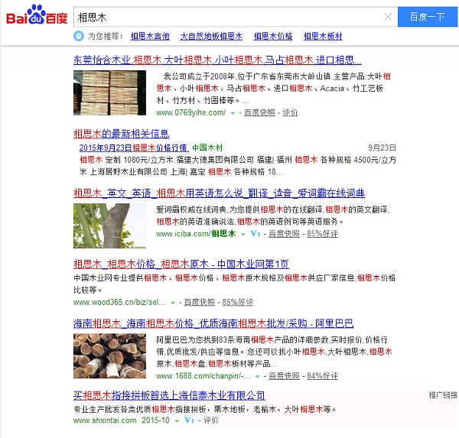Click the Baidu logo
This screenshot has height=438, width=459.
pos(36,16)
